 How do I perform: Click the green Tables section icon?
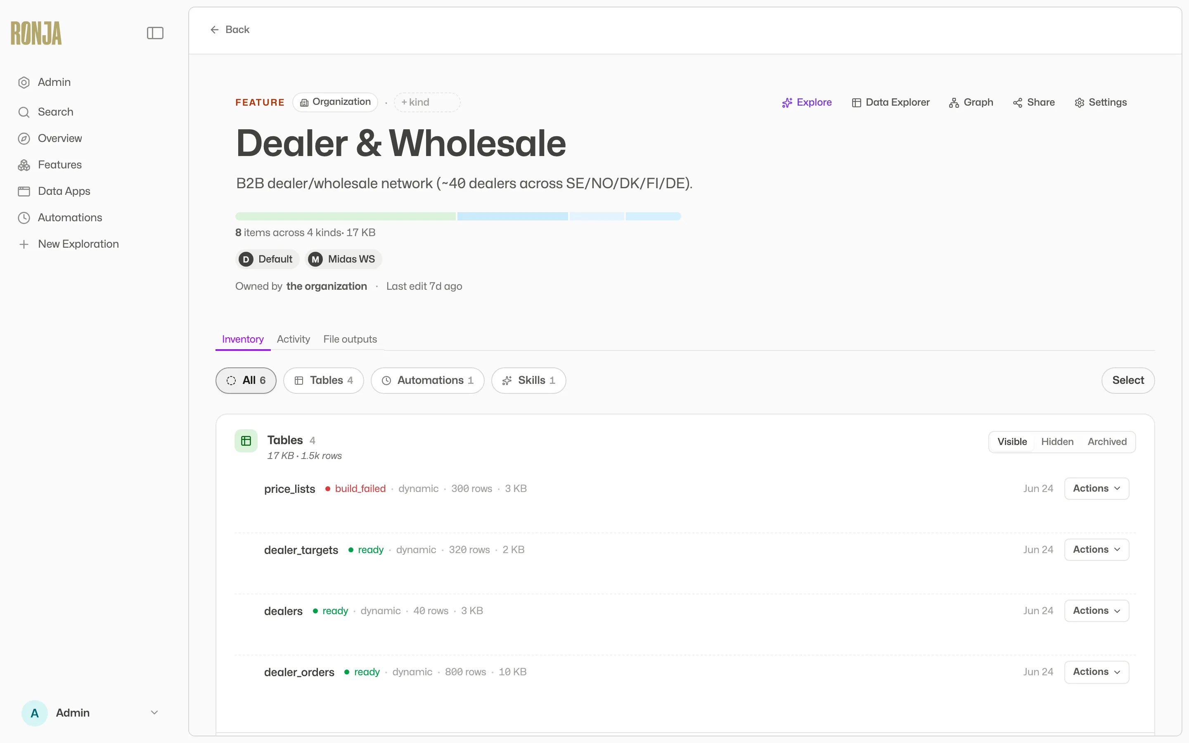[246, 441]
